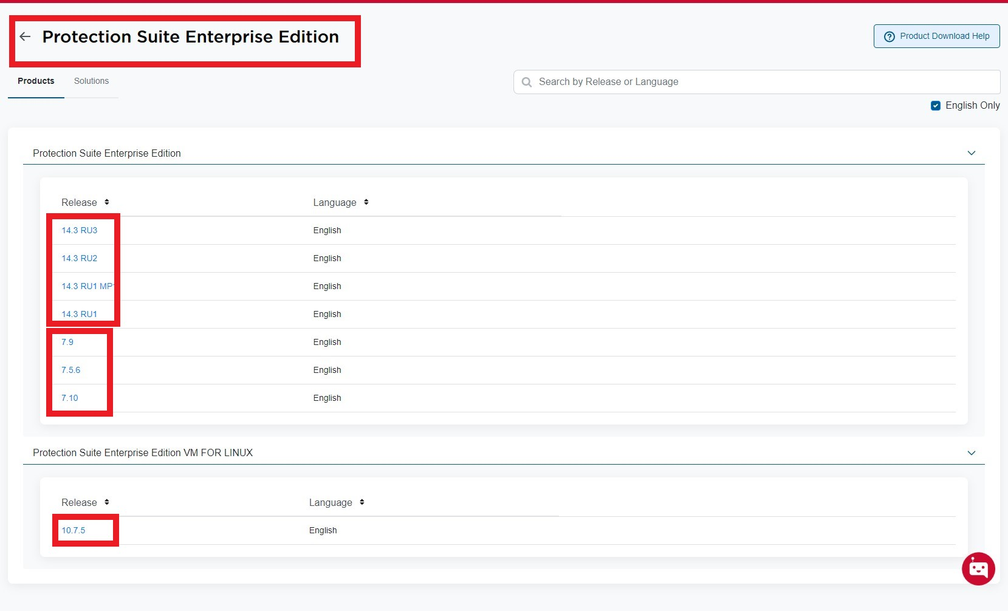The width and height of the screenshot is (1008, 611).
Task: Open Product Download Help
Action: pyautogui.click(x=936, y=36)
